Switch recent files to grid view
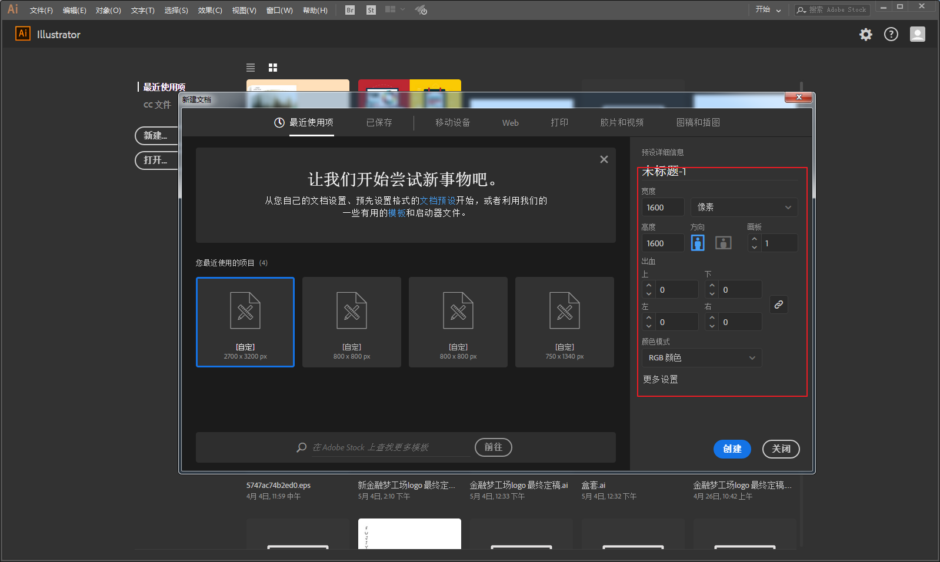Image resolution: width=940 pixels, height=562 pixels. [x=273, y=68]
